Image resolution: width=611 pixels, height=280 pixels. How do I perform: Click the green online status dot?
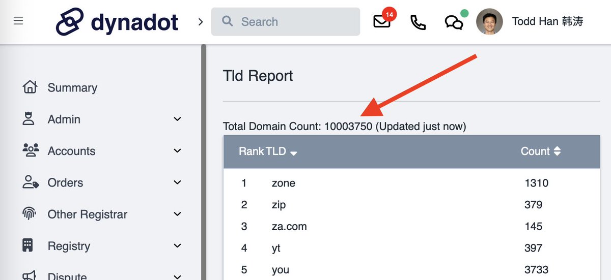click(x=464, y=13)
